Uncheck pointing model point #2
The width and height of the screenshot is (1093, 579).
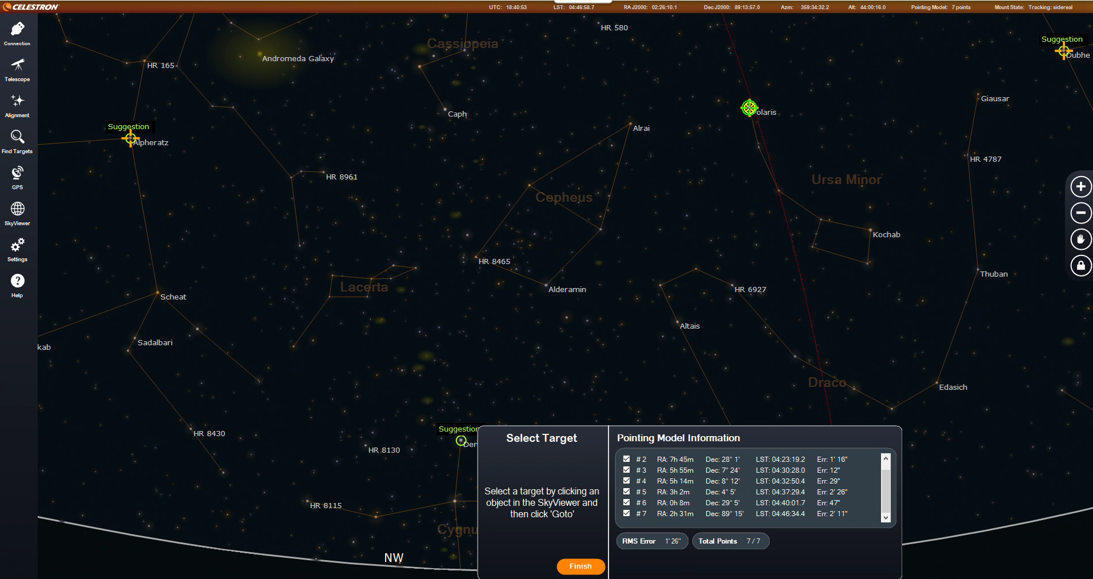point(627,459)
